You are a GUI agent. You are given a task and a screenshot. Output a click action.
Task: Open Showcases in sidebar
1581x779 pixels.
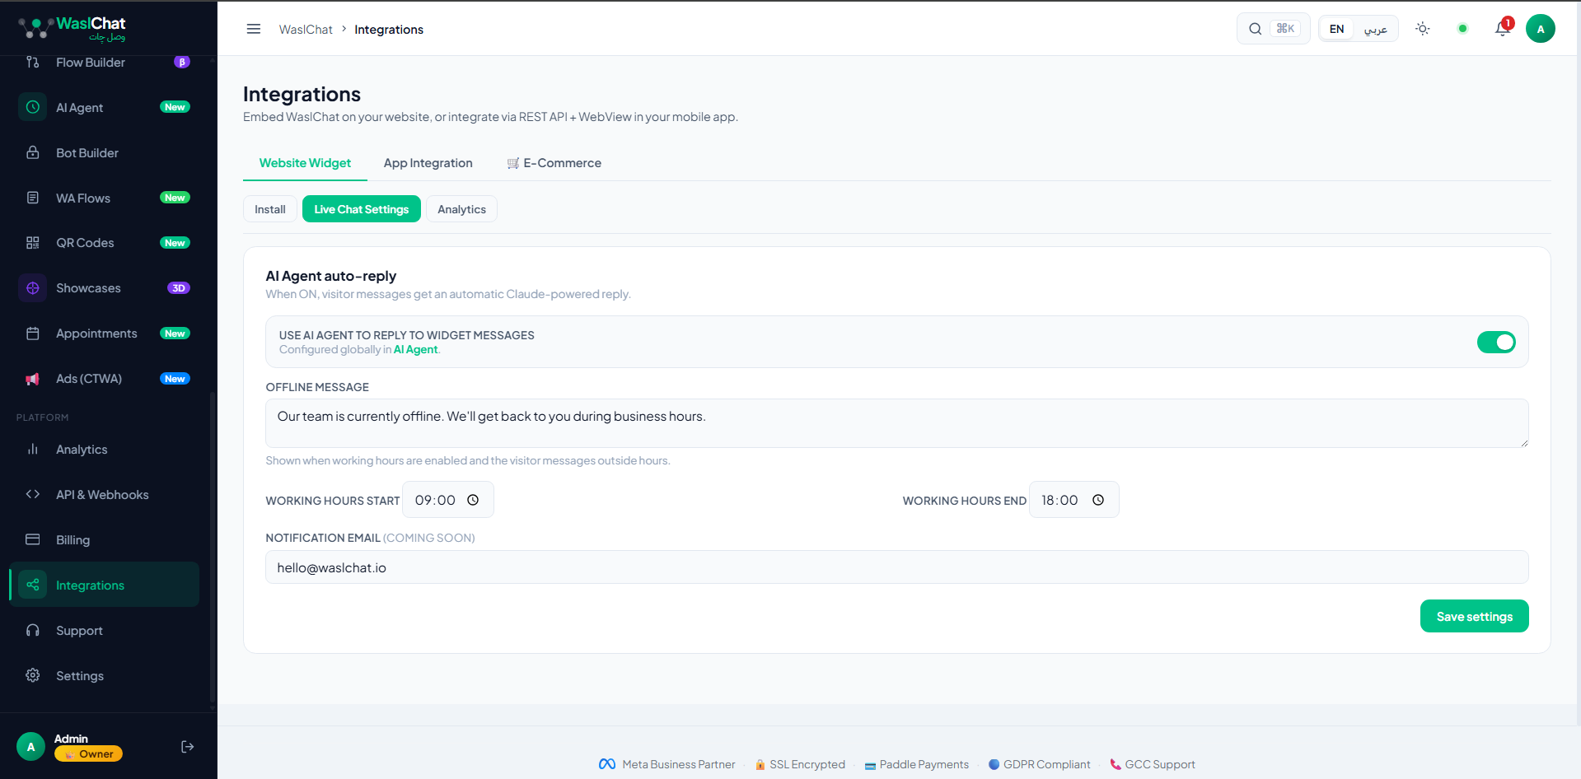pos(104,288)
